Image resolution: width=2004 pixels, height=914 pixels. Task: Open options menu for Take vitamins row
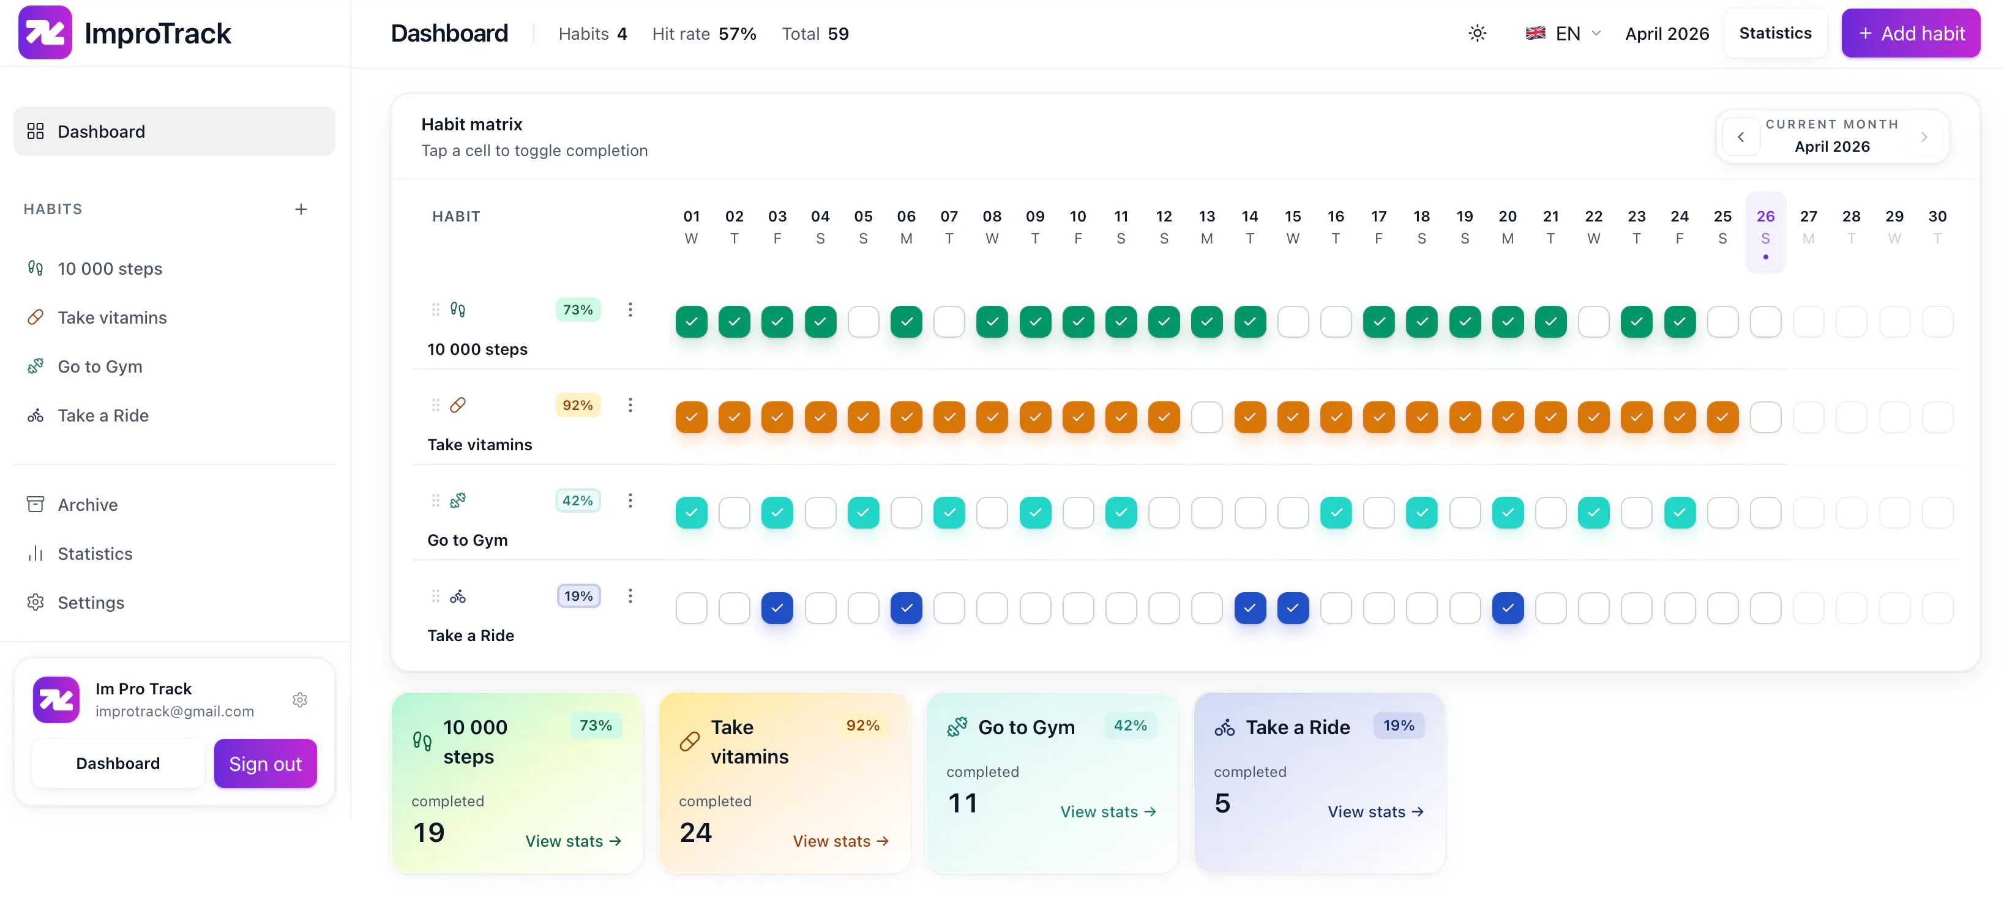(x=630, y=404)
